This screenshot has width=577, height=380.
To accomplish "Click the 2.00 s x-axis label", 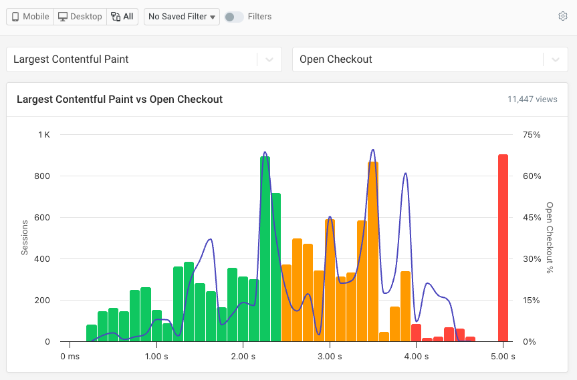I will (243, 357).
